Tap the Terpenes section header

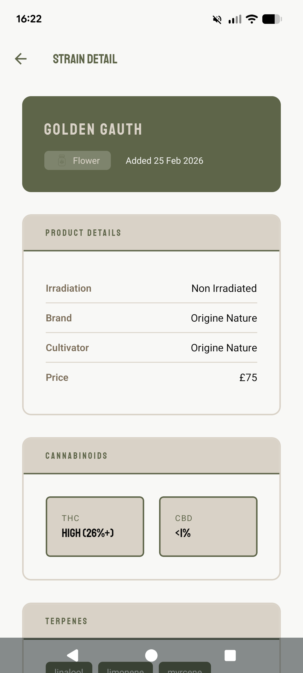pos(66,621)
